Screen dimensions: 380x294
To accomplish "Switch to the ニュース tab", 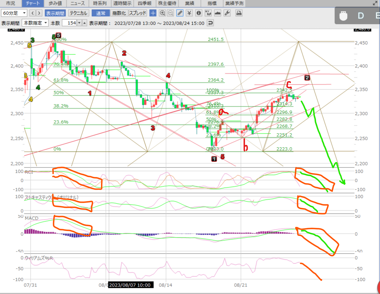I will [x=77, y=3].
